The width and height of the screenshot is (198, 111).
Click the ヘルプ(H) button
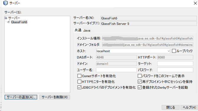189,107
